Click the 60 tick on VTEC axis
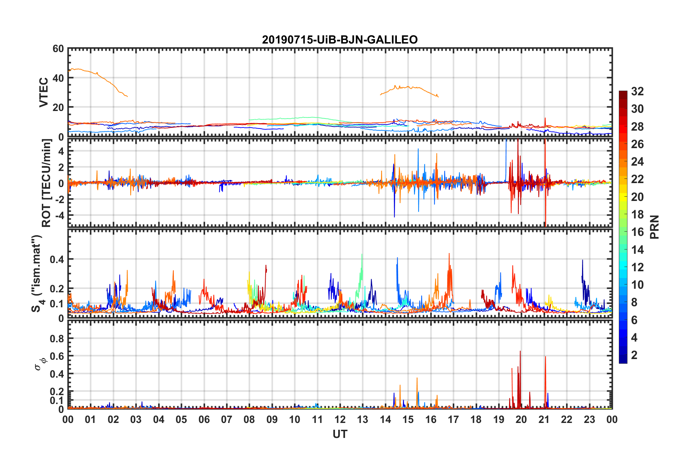The height and width of the screenshot is (454, 680). click(x=58, y=49)
